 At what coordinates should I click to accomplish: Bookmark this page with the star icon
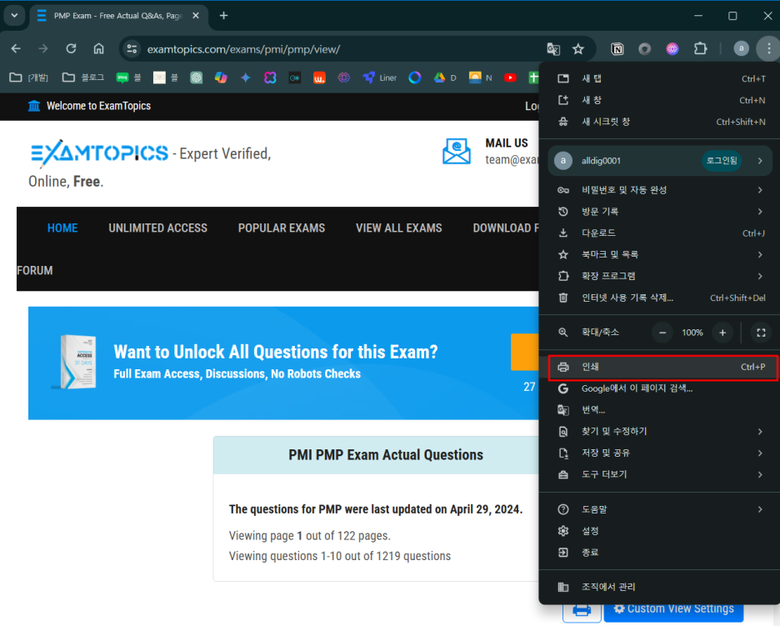pyautogui.click(x=578, y=49)
